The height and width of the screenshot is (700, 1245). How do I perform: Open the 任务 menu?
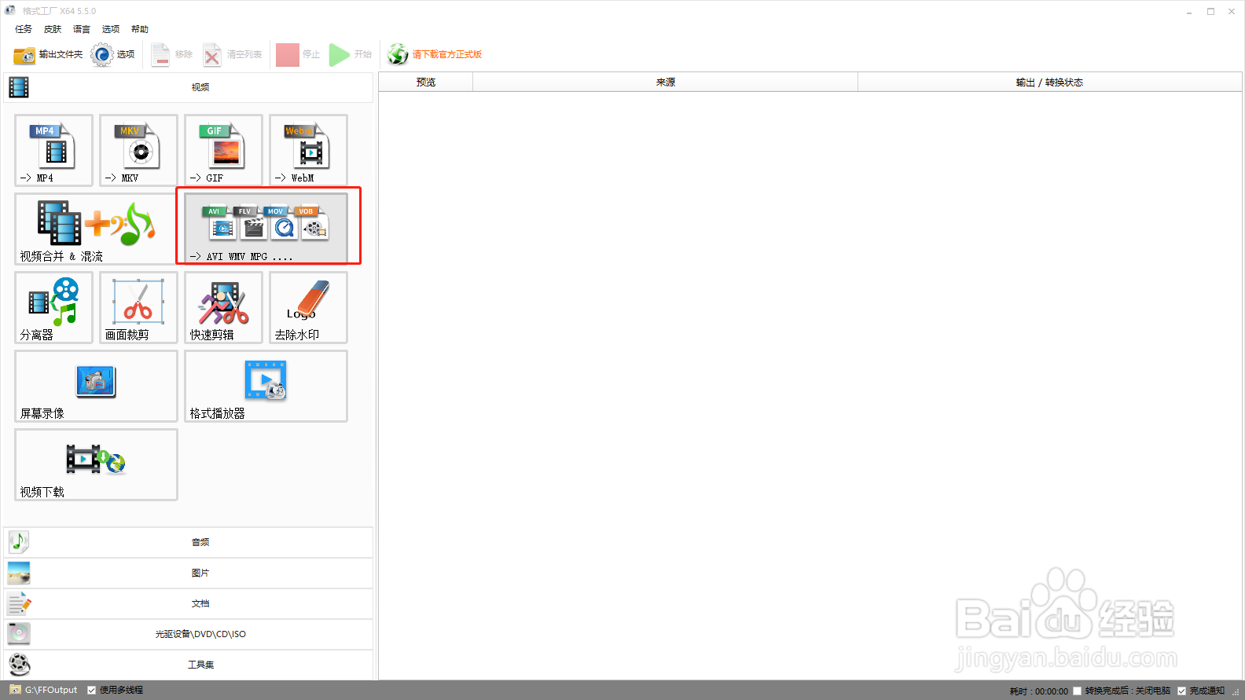24,29
